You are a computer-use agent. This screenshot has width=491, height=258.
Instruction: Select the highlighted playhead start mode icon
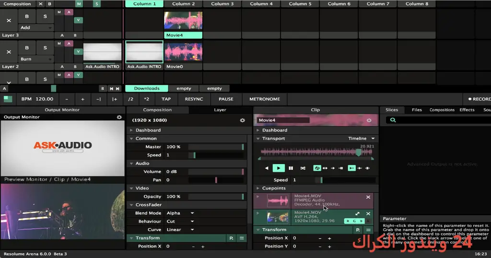click(351, 168)
